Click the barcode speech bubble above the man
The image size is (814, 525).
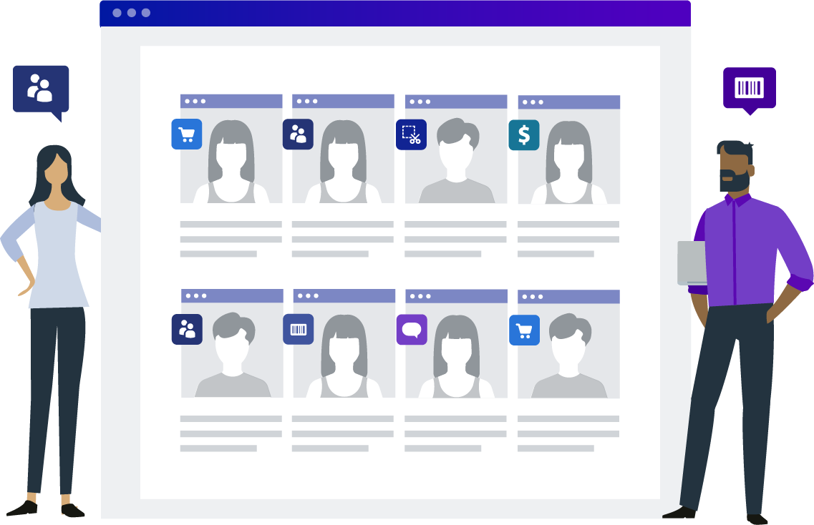pos(749,88)
